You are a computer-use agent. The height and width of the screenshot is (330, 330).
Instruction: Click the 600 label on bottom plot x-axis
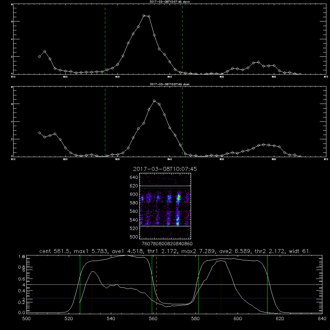[238, 319]
